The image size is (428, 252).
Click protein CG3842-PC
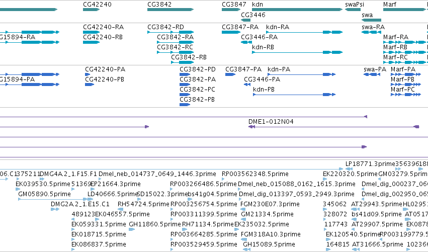(197, 90)
